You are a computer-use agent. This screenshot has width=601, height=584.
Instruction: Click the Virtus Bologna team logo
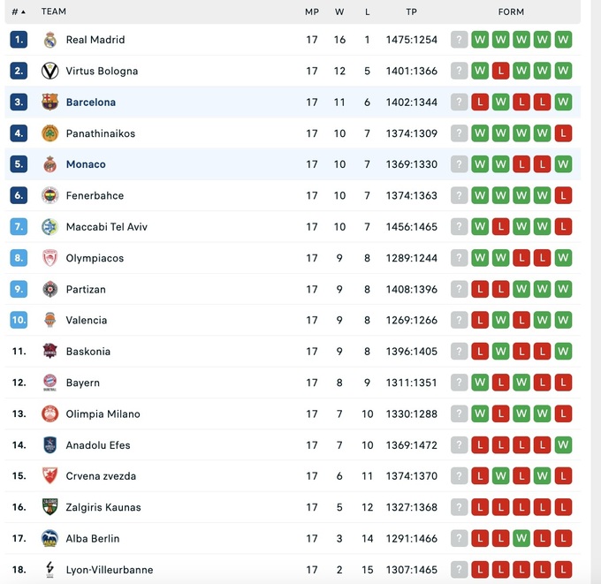[50, 71]
